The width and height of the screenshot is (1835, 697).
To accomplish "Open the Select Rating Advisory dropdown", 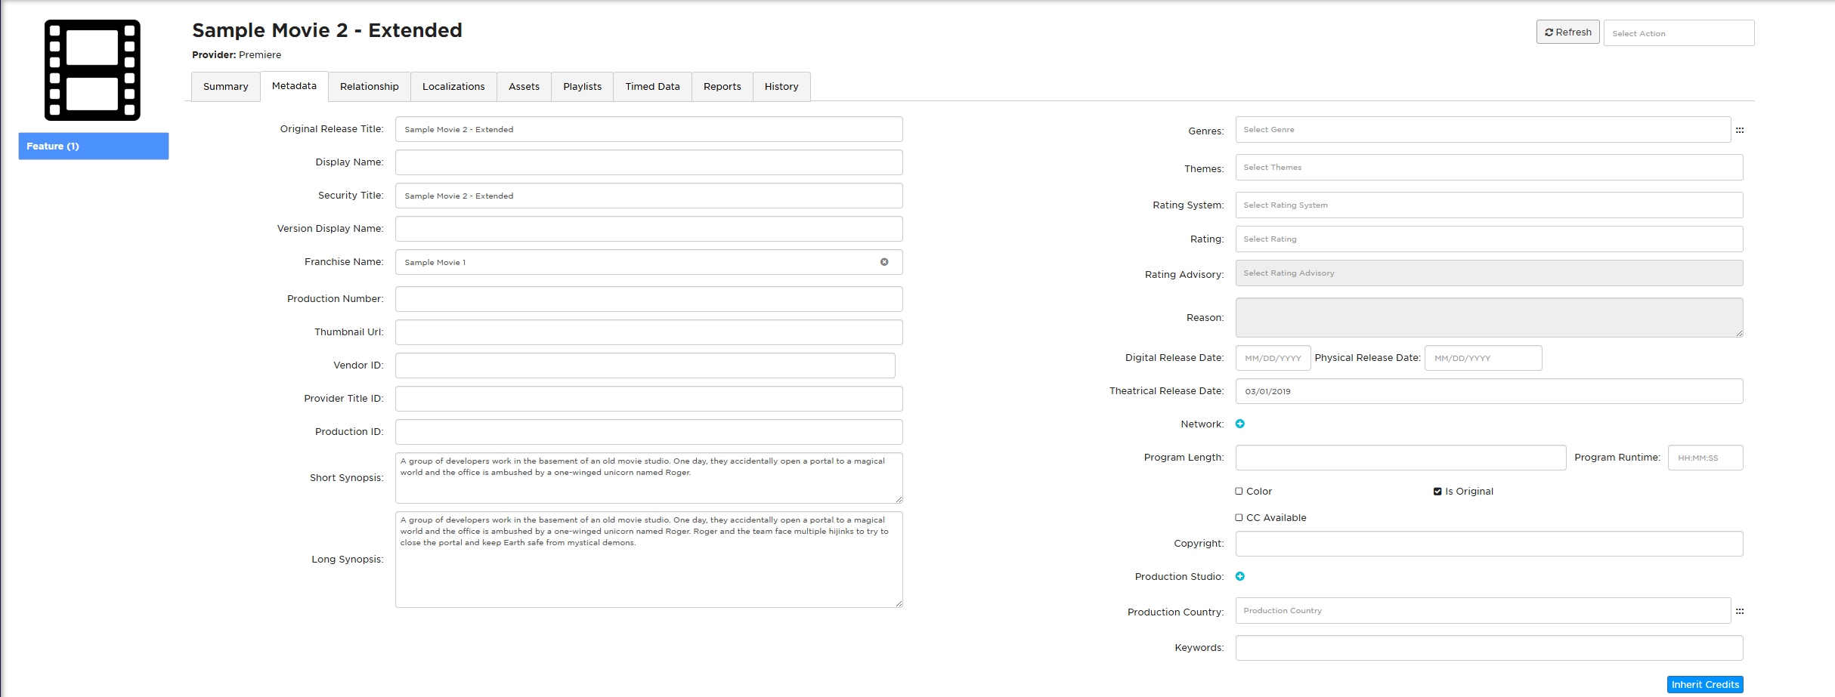I will [1489, 273].
